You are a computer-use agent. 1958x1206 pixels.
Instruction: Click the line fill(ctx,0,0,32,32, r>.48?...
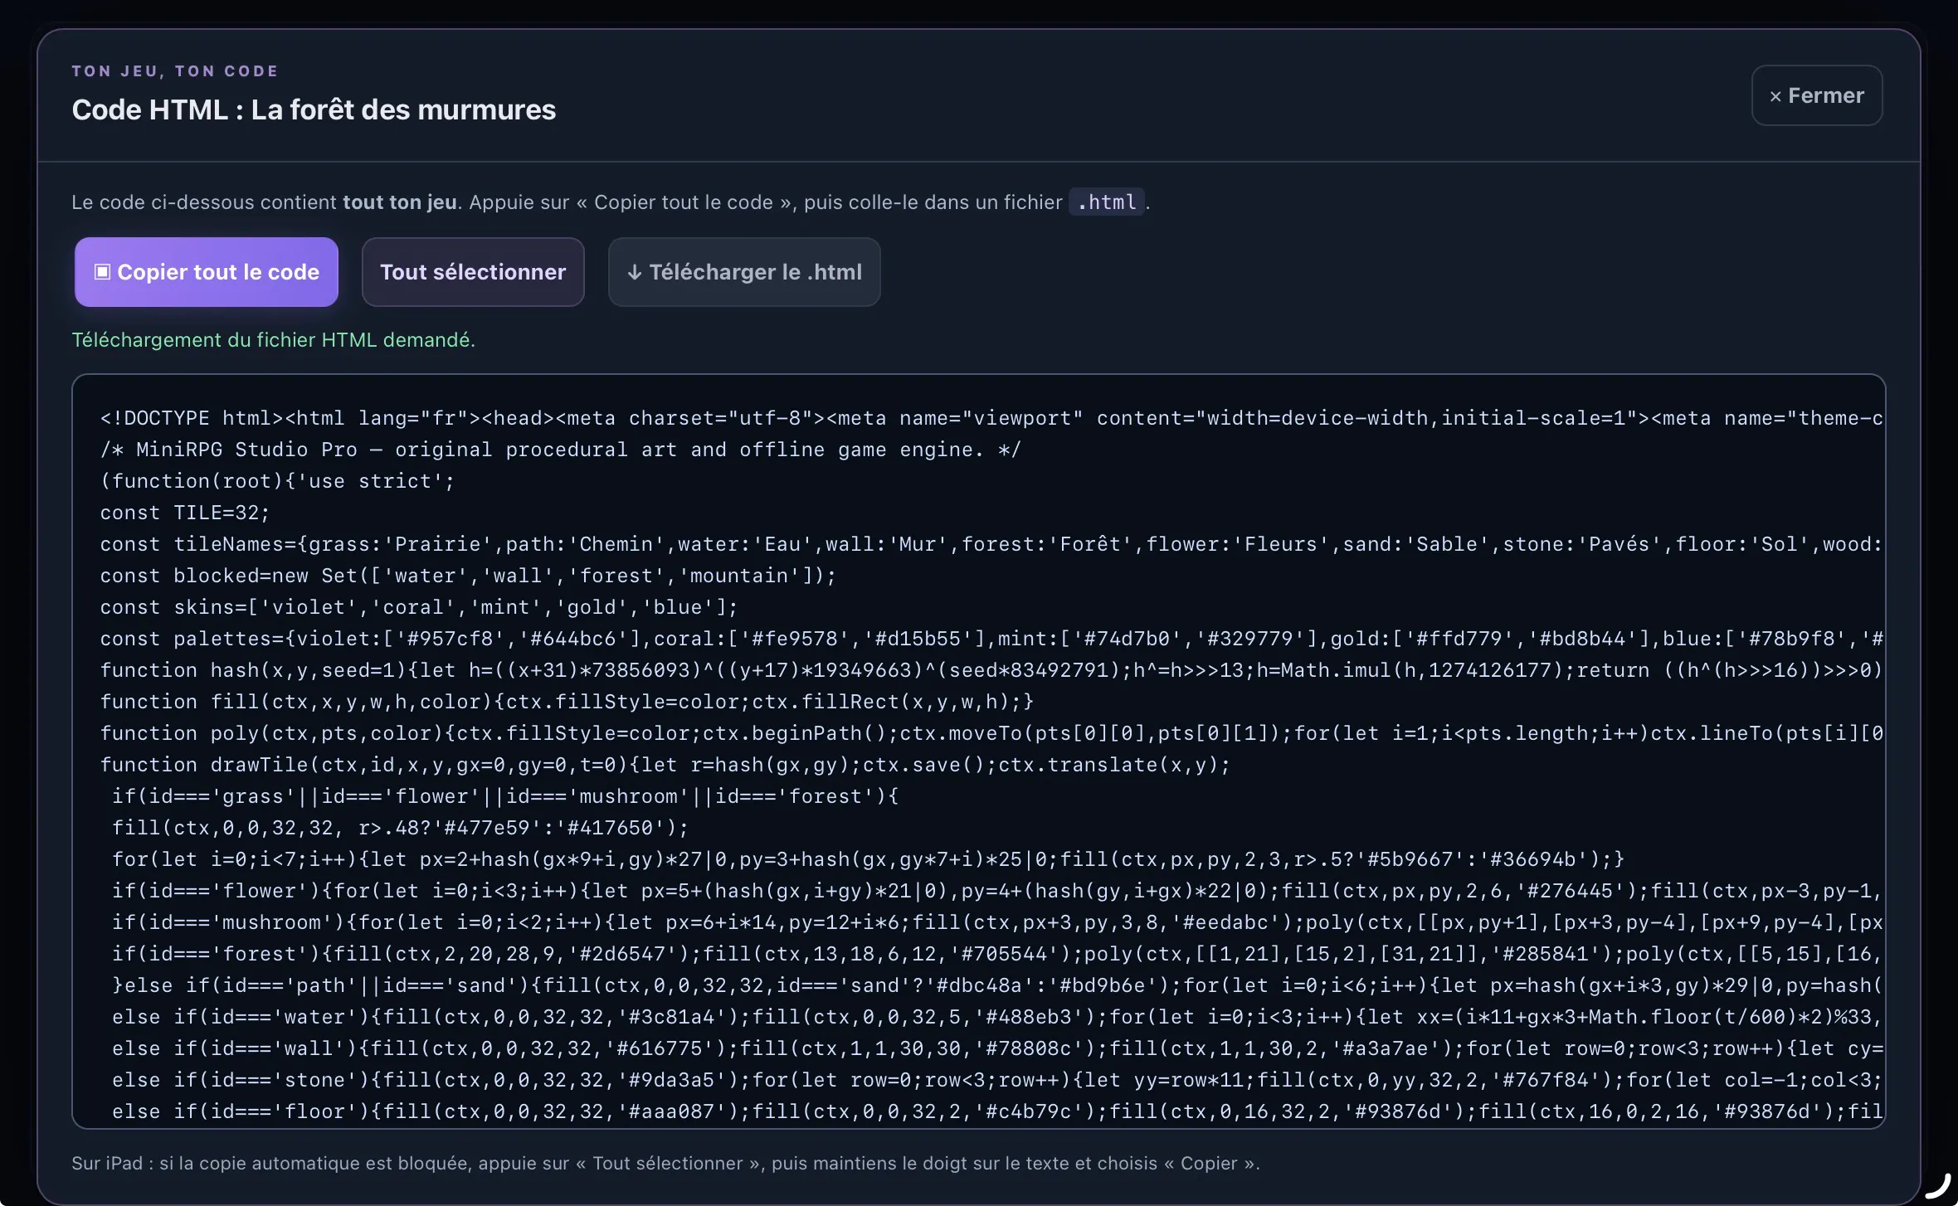point(401,828)
